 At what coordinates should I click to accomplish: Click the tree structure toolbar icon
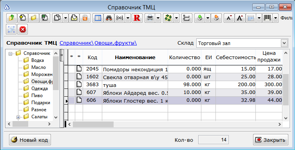pos(186,18)
